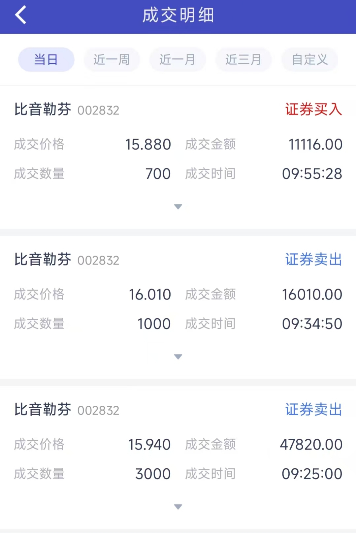Tap the 47820.00 transaction amount
This screenshot has height=533, width=356.
[311, 445]
